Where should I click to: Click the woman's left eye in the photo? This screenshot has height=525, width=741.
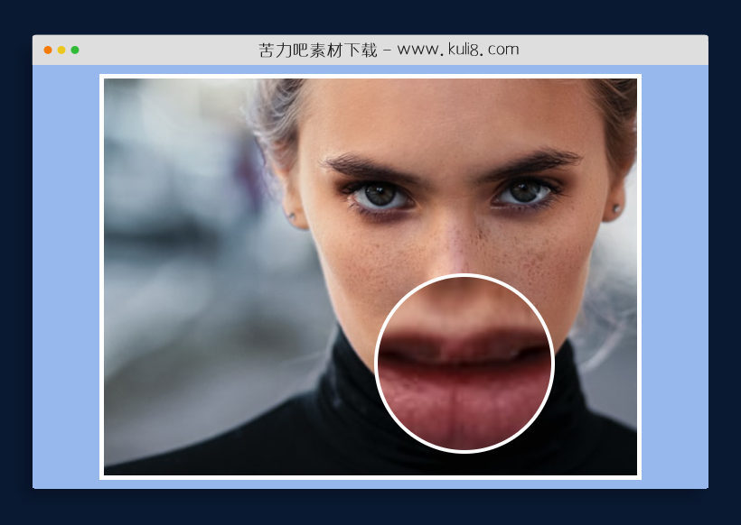pyautogui.click(x=381, y=194)
